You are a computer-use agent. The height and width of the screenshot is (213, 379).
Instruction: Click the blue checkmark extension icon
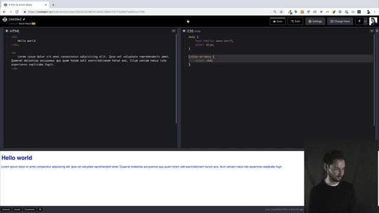tap(309, 12)
